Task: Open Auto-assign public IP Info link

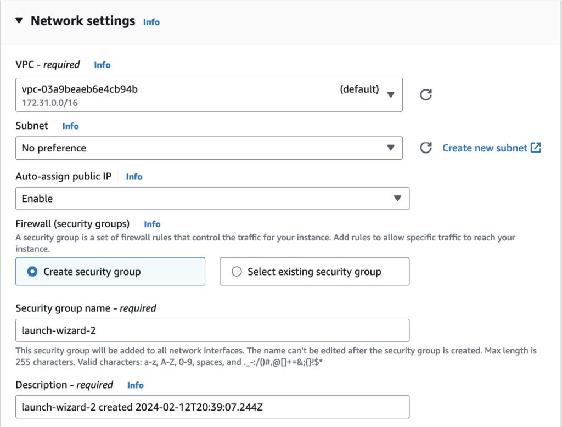Action: pos(134,177)
